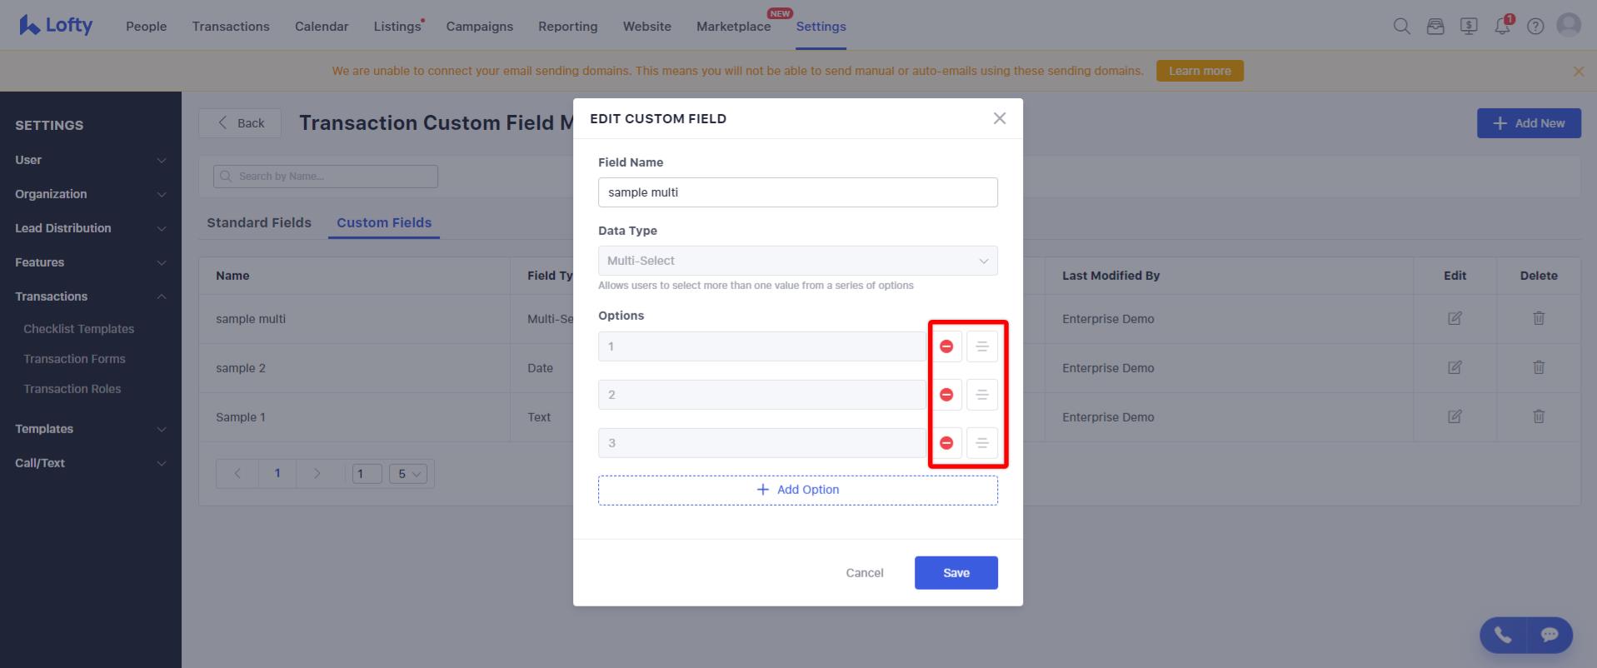Collapse the Transactions settings section
Viewport: 1597px width, 668px height.
point(91,297)
